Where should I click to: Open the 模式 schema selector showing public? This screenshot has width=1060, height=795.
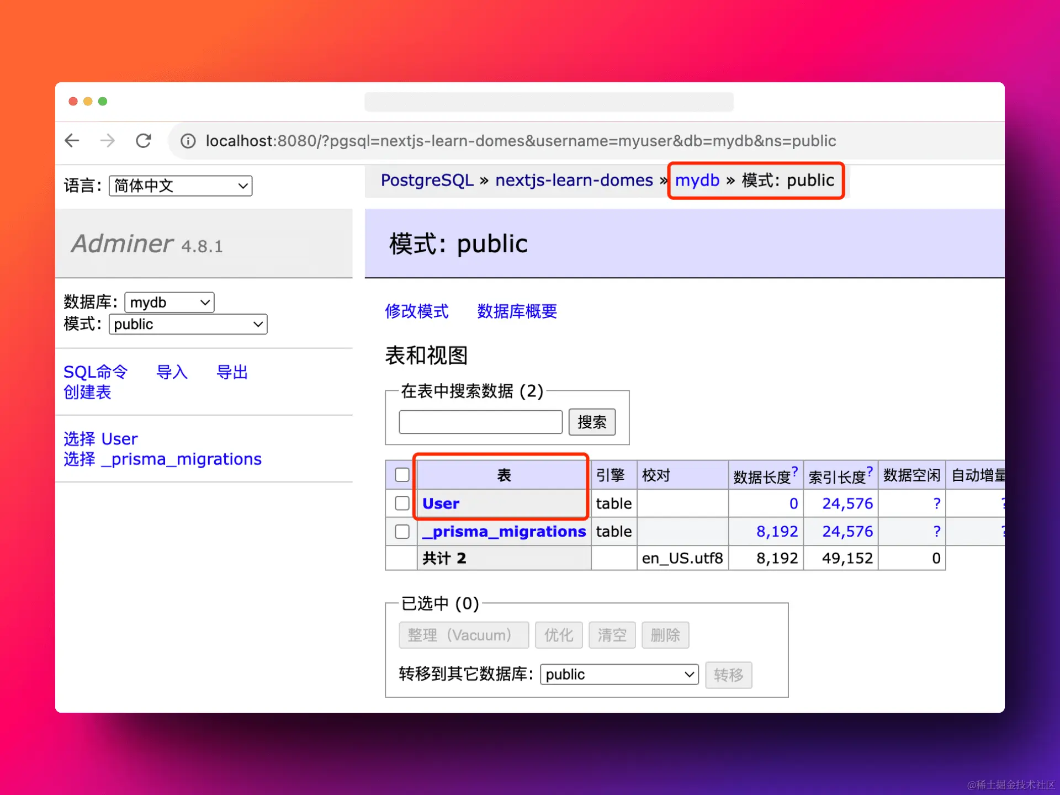point(188,324)
